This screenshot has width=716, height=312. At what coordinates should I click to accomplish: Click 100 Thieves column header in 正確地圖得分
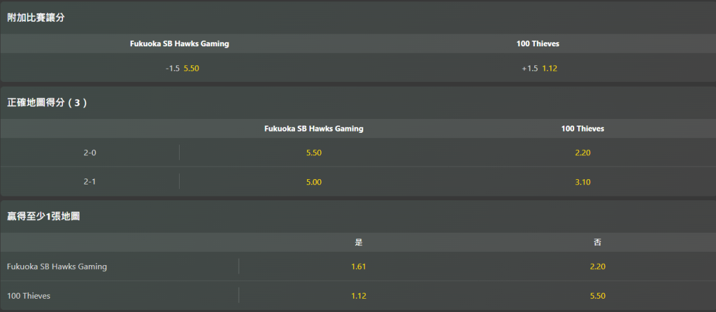click(x=582, y=129)
